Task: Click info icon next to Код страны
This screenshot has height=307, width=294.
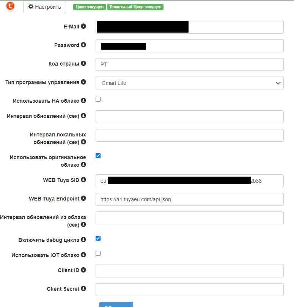Action: [83, 64]
